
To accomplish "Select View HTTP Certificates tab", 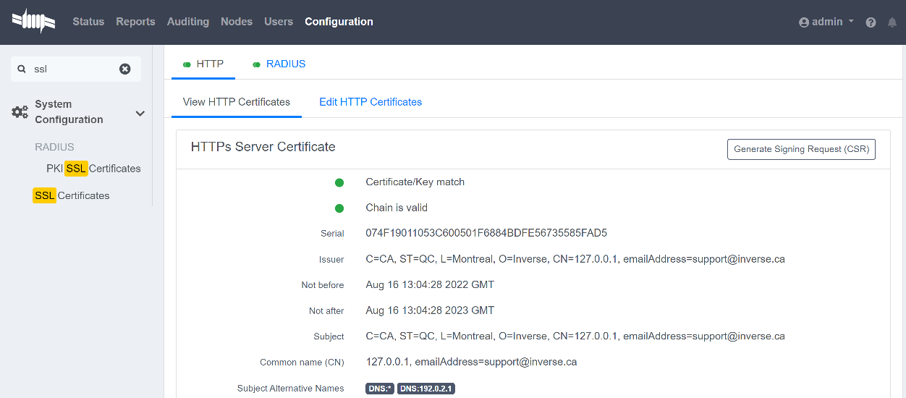I will (x=237, y=102).
